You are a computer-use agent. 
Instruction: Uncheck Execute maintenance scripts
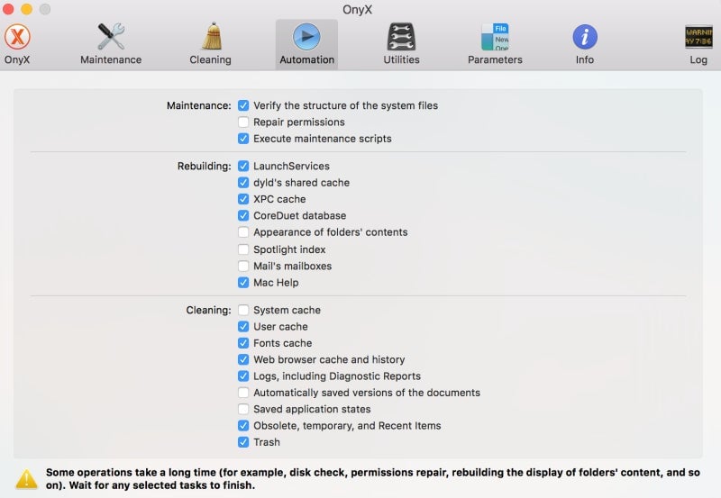point(243,139)
